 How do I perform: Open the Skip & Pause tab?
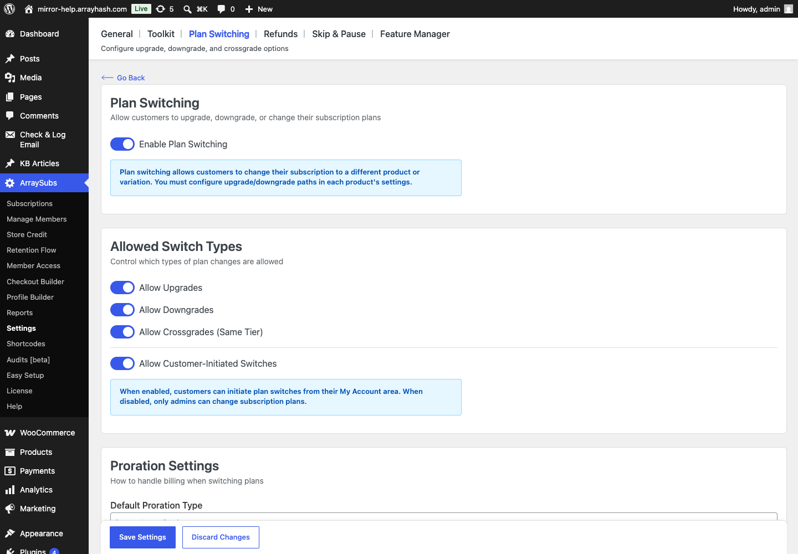pyautogui.click(x=339, y=34)
